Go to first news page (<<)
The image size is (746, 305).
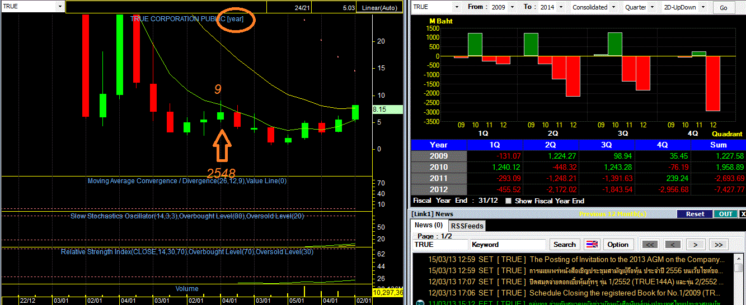point(650,244)
